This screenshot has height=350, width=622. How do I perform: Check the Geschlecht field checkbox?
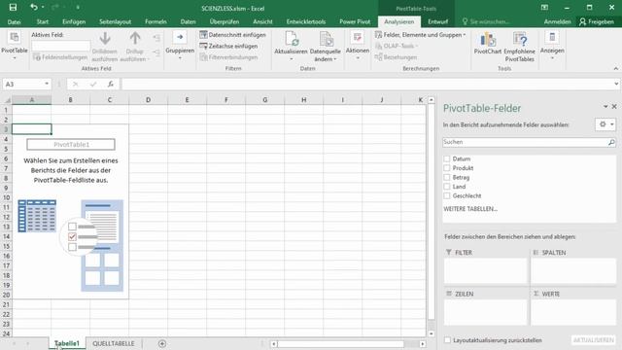[447, 195]
